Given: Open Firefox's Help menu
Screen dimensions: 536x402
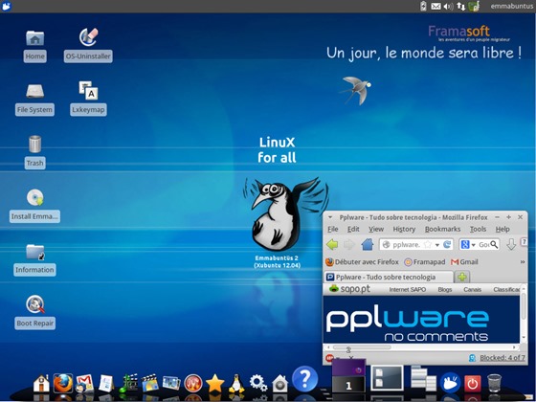Looking at the screenshot, I should 502,229.
